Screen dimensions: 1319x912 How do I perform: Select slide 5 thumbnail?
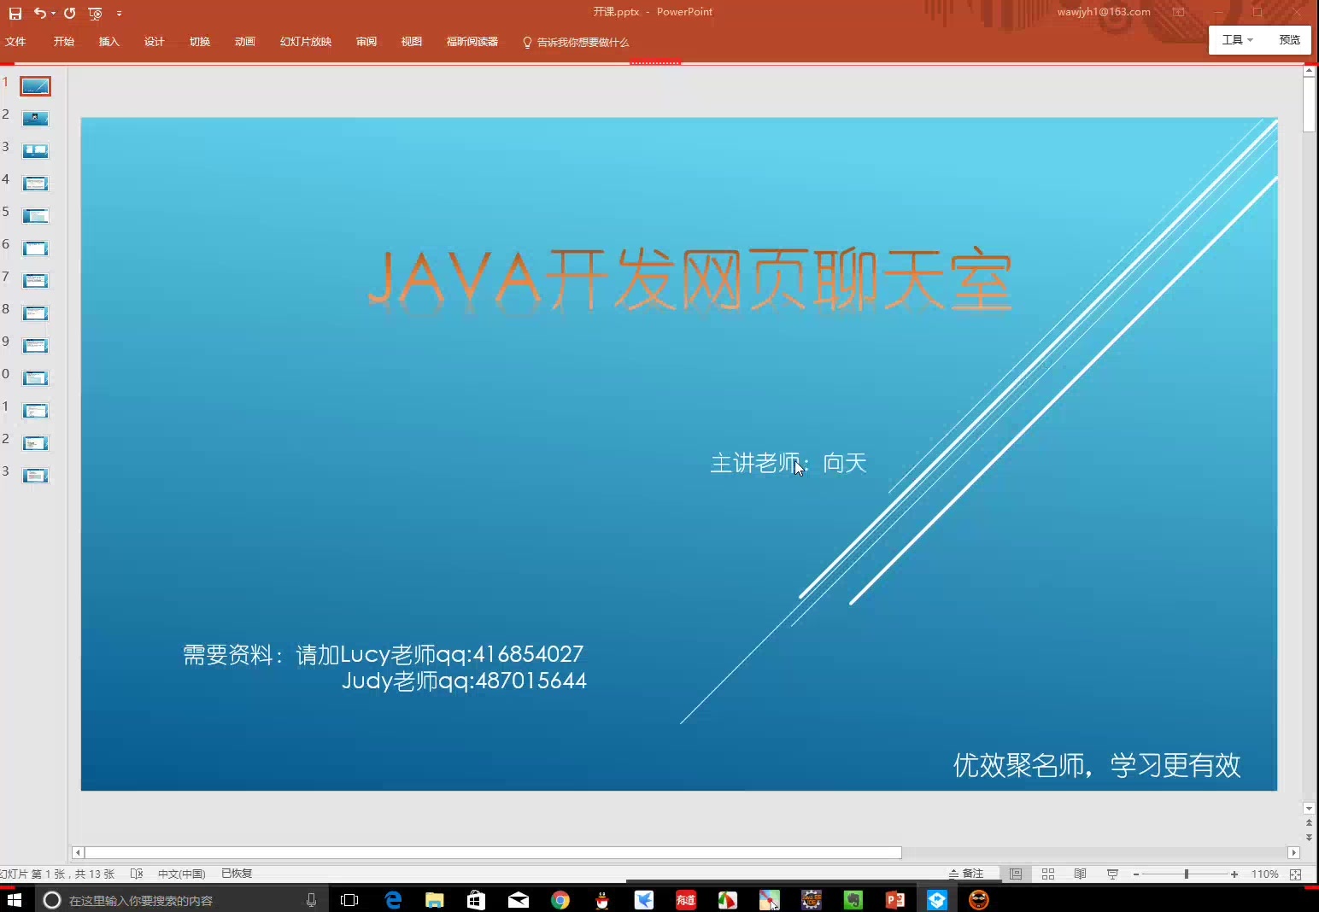click(35, 216)
